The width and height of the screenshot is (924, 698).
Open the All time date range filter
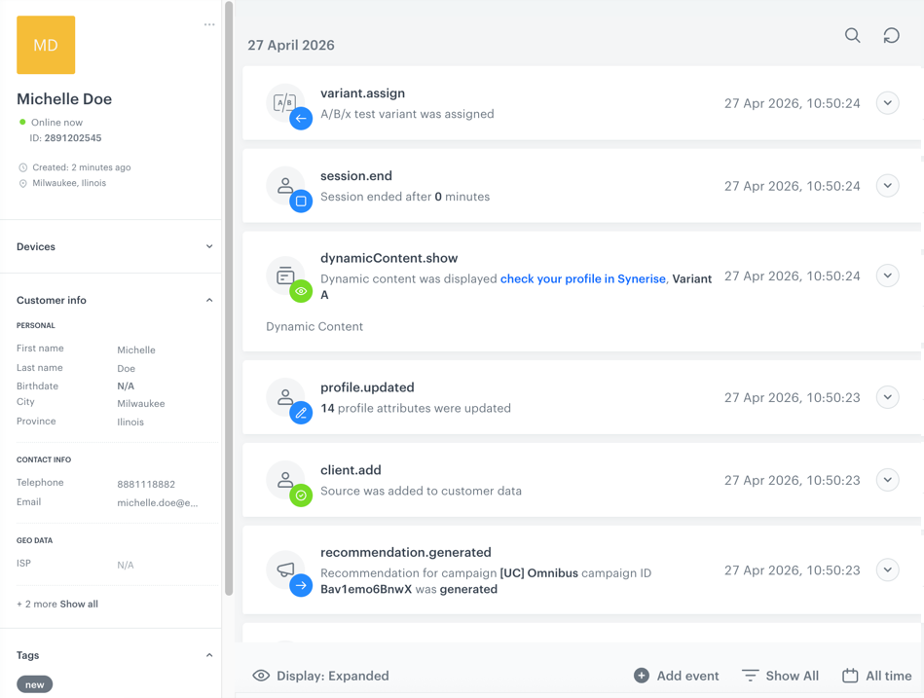click(876, 676)
